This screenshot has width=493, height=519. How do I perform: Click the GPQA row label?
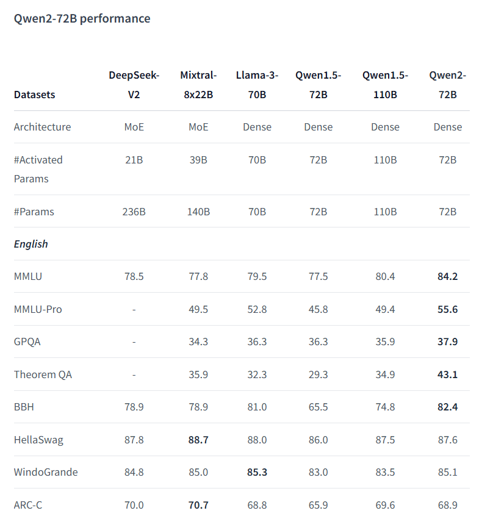click(27, 342)
